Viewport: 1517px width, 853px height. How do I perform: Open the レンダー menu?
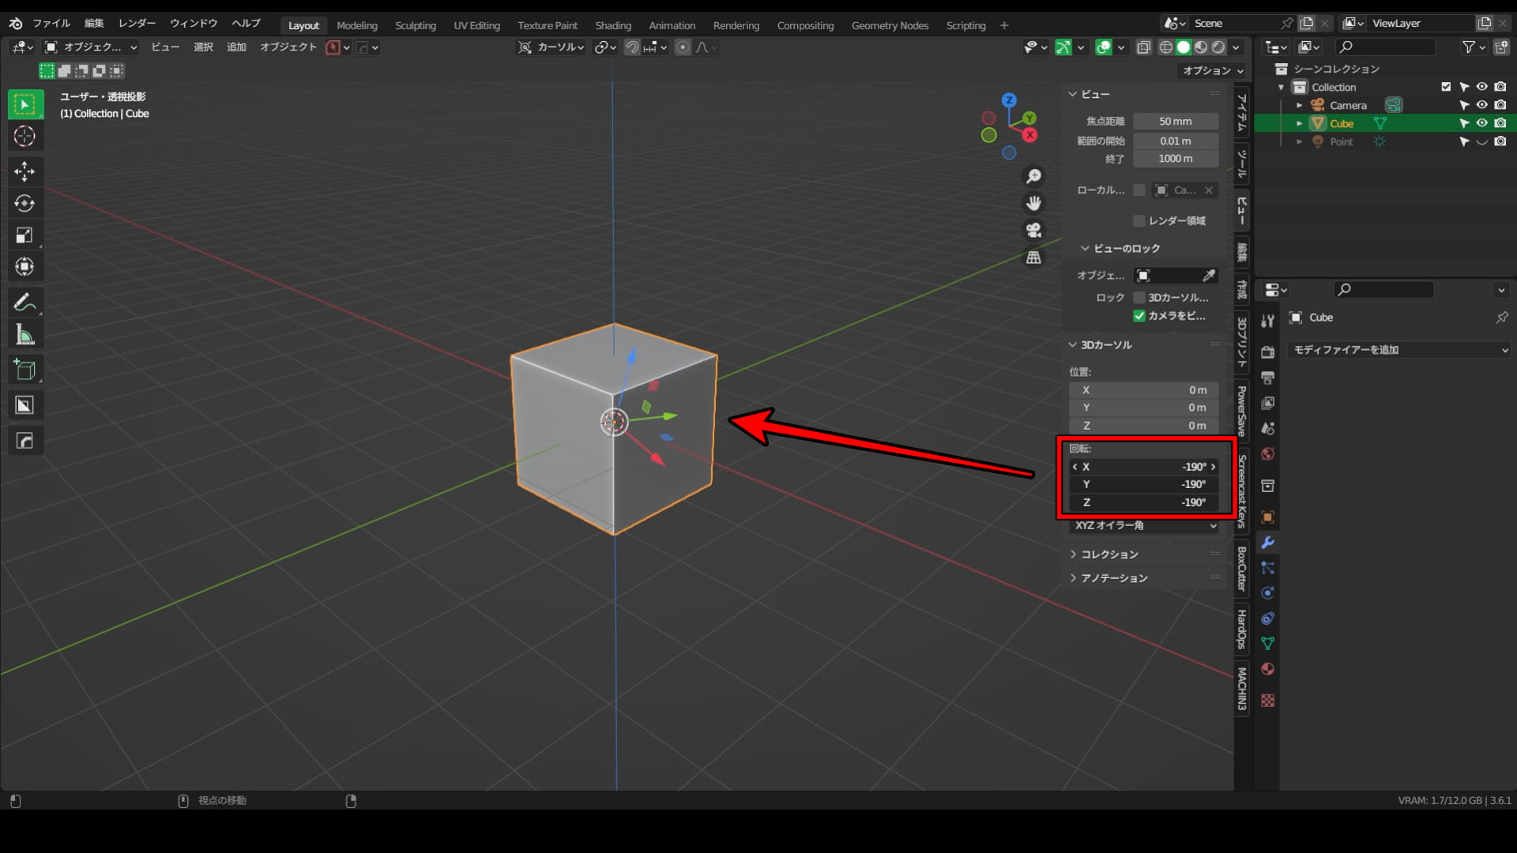coord(135,23)
